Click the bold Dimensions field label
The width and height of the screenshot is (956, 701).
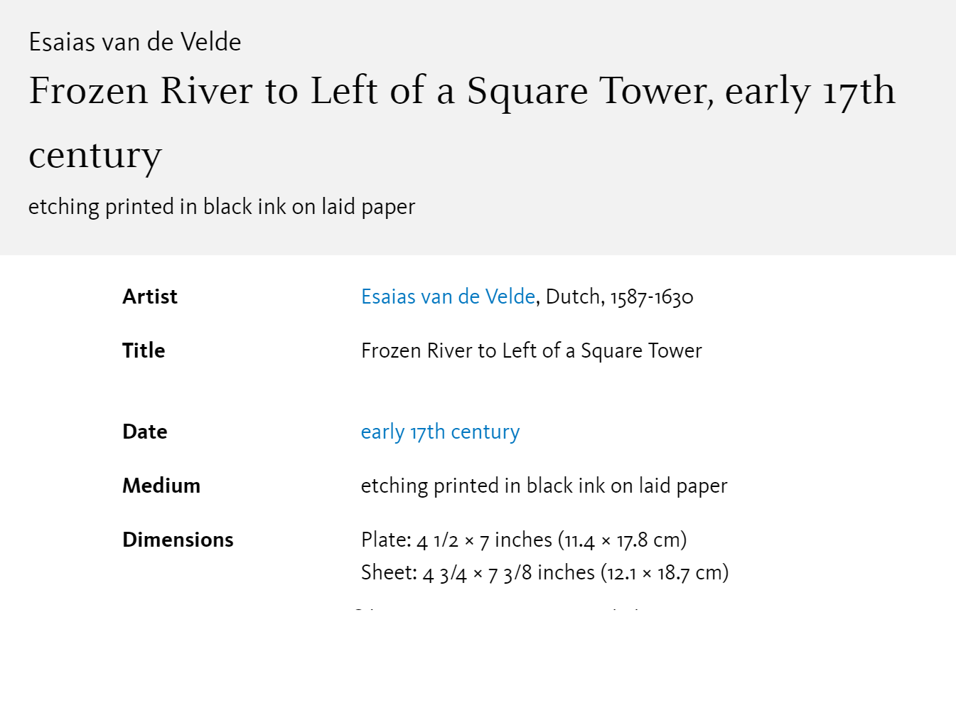click(178, 540)
